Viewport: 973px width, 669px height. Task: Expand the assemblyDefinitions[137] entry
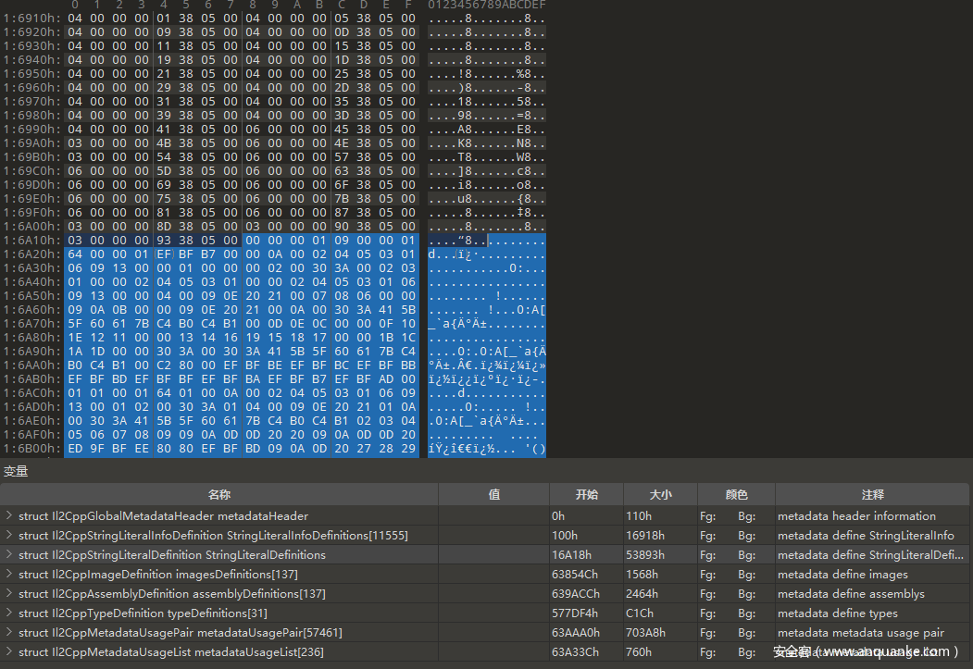point(9,594)
